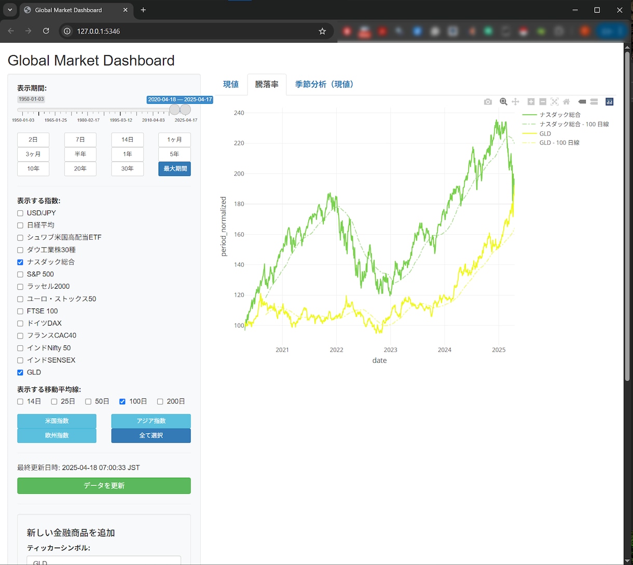The width and height of the screenshot is (633, 565).
Task: Enable compare data on hover
Action: click(x=594, y=102)
